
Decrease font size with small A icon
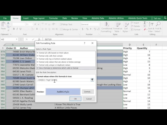tap(39, 24)
